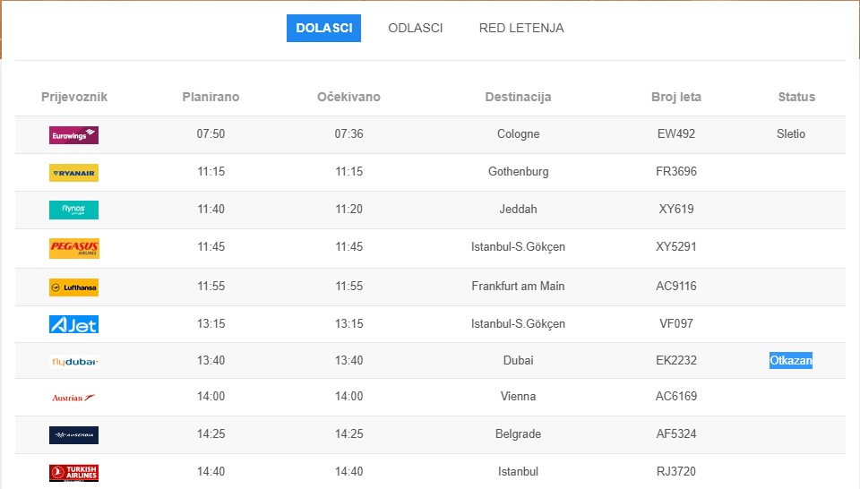Click flight number EW492
Screen dimensions: 860x489
[676, 134]
